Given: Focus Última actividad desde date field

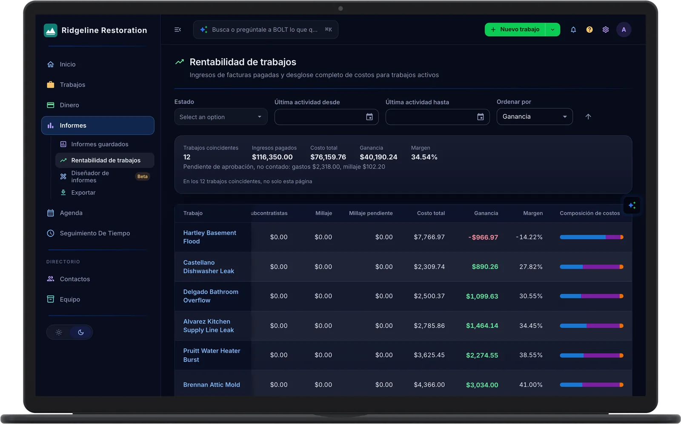Looking at the screenshot, I should [326, 117].
